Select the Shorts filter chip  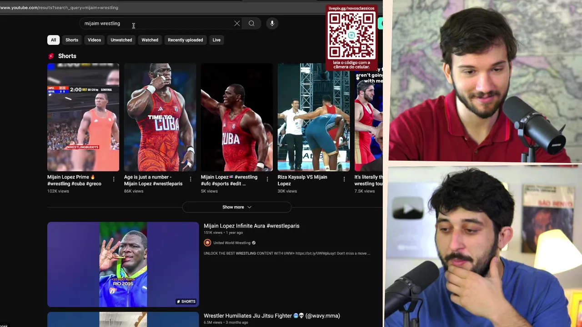click(x=72, y=40)
